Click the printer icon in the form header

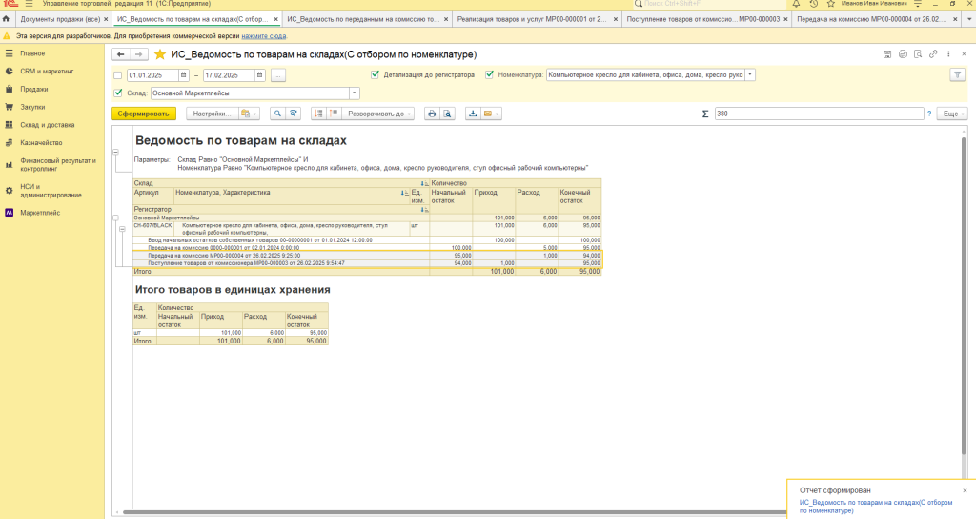pyautogui.click(x=903, y=54)
